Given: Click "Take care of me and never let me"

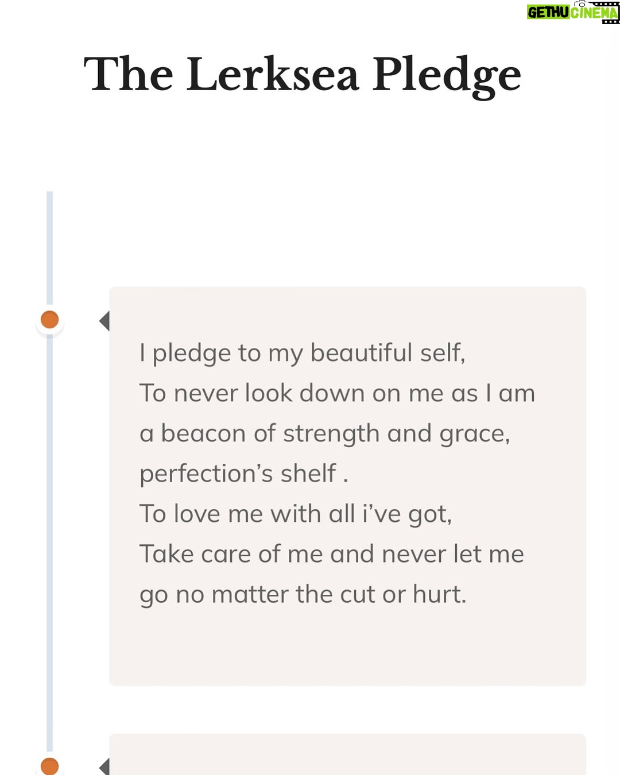Looking at the screenshot, I should point(332,555).
